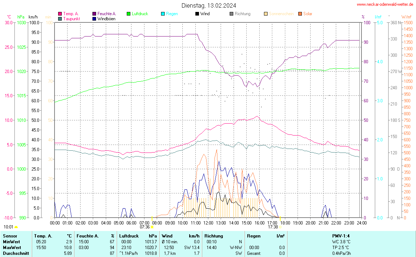Image resolution: width=416 pixels, height=257 pixels.
Task: Click the teal Taupunkt legend square
Action: pos(60,18)
